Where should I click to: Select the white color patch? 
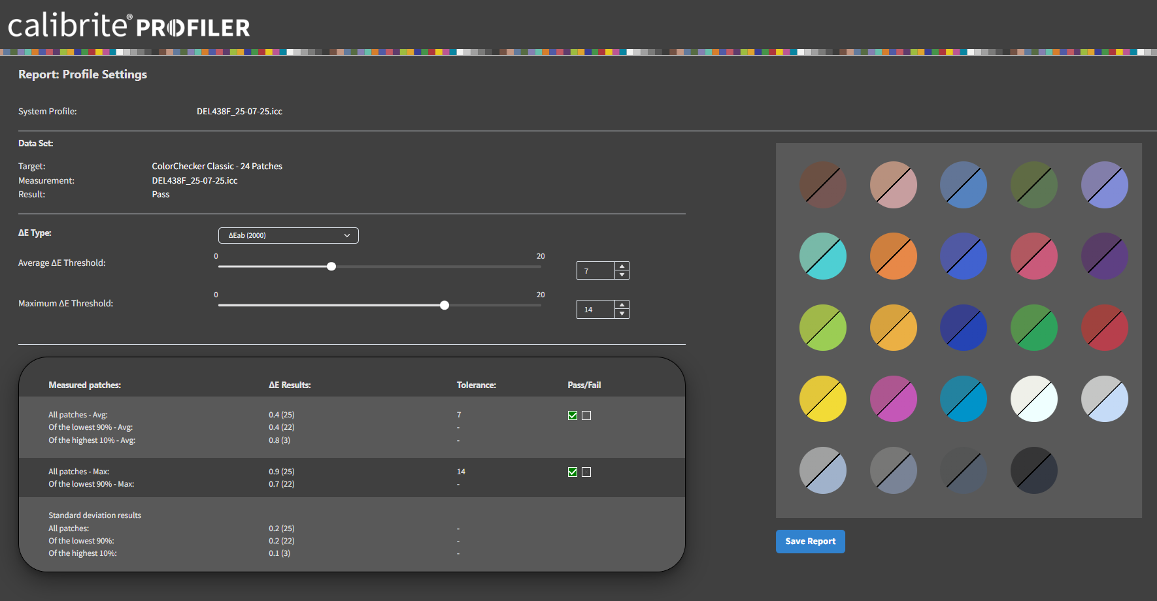(1034, 398)
